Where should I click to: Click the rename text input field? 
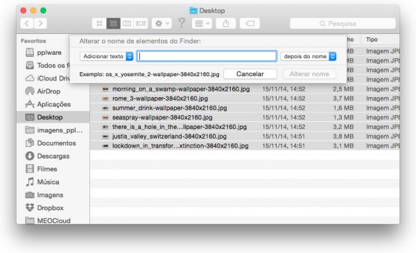pos(207,56)
